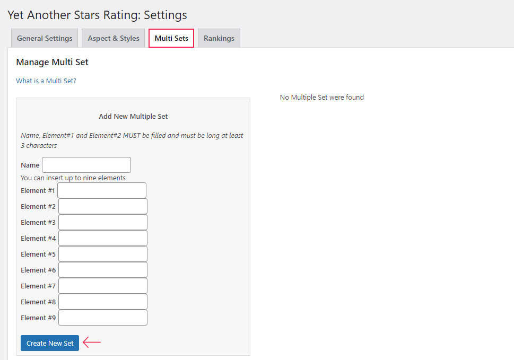Click 'No Multiple Set were found' text

pyautogui.click(x=322, y=97)
